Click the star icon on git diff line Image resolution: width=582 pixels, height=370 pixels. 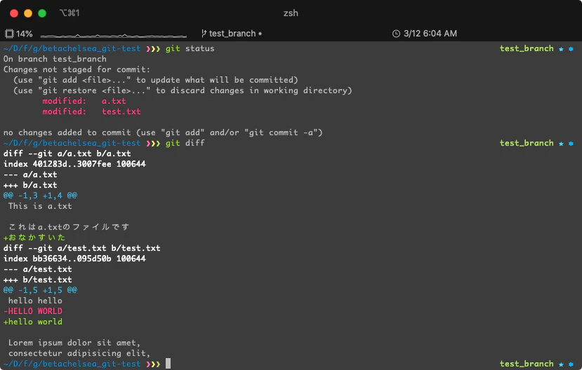click(561, 144)
